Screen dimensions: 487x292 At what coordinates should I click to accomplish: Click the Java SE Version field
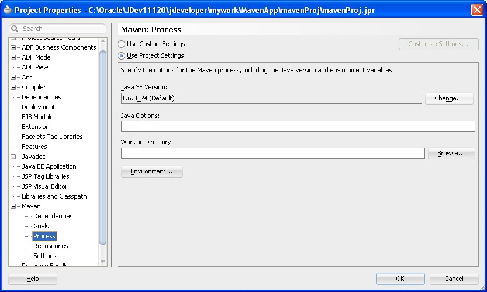point(271,98)
